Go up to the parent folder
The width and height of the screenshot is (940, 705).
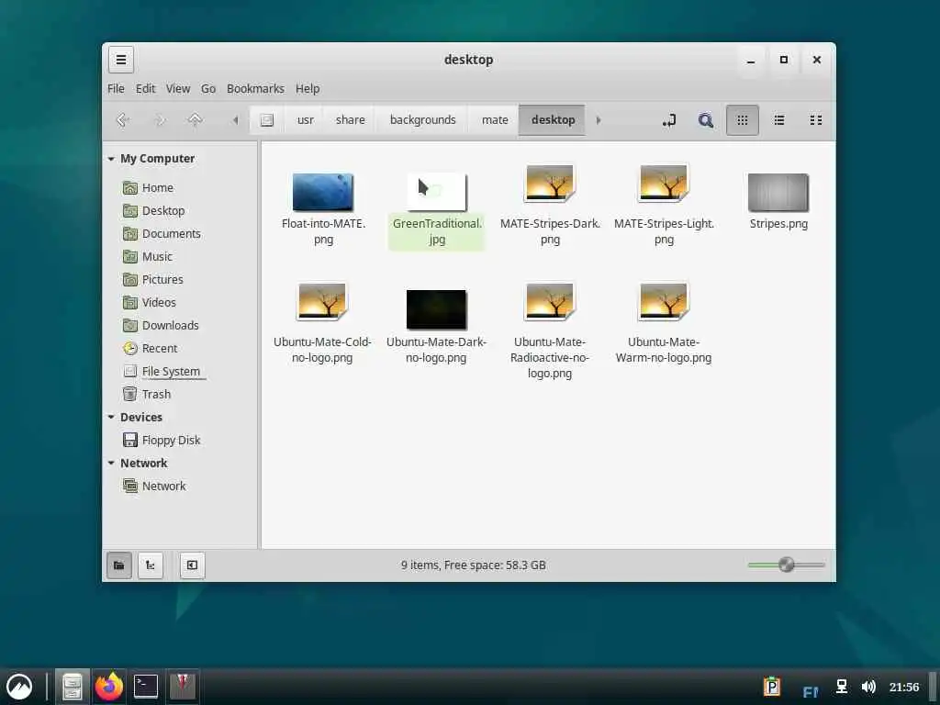195,120
